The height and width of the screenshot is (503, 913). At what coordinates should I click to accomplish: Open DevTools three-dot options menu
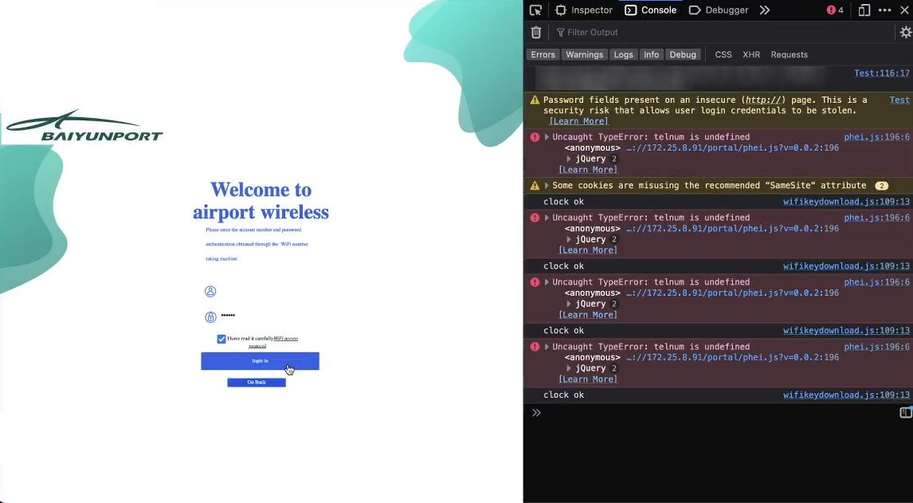tap(884, 10)
